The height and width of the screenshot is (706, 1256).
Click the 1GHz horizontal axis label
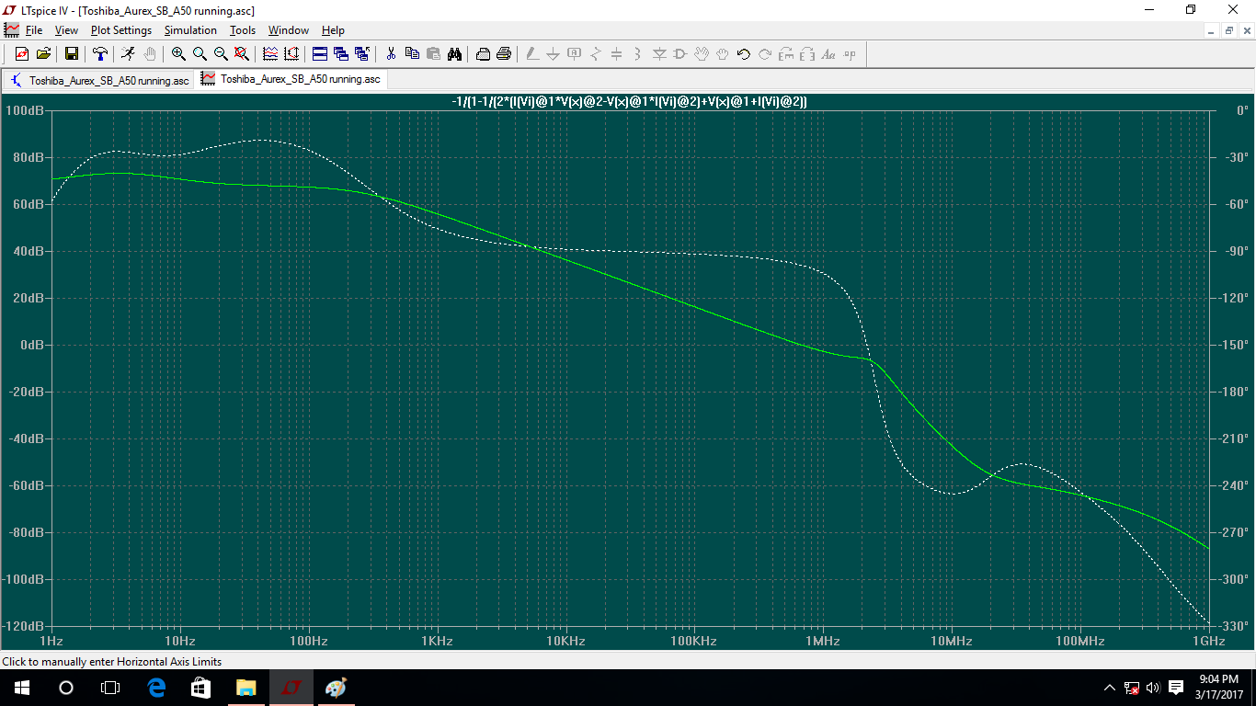click(1208, 641)
